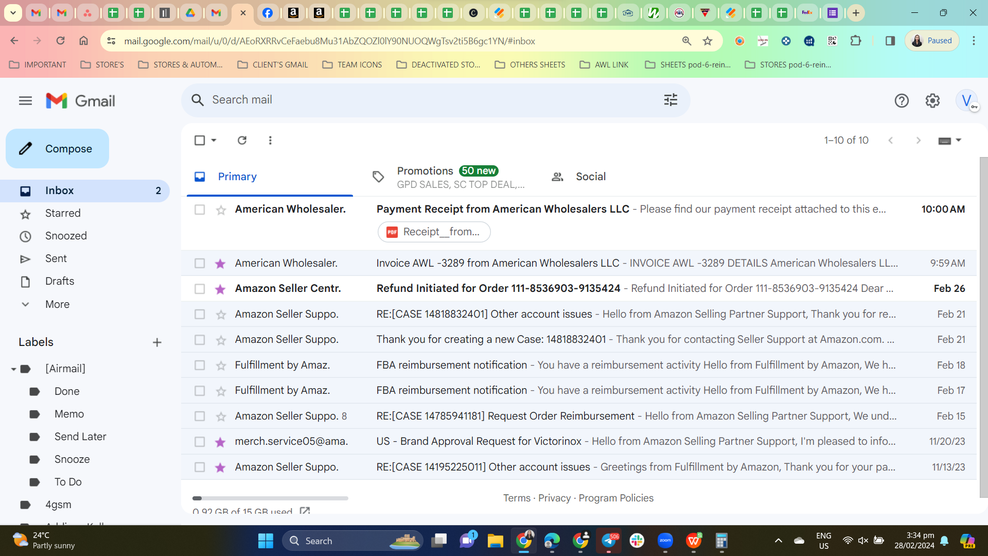Open the select dropdown arrow beside select-all

coord(214,140)
